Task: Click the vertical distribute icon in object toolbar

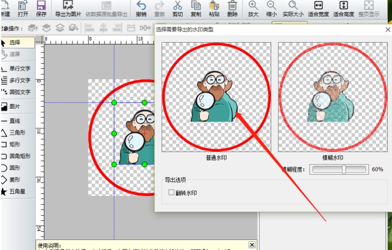Action: (131, 28)
